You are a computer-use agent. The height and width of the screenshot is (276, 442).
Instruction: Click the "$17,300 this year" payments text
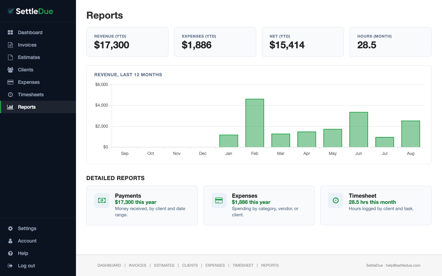136,202
